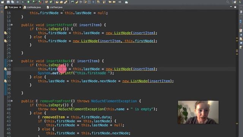Click the bottom overview ruler warning marker

tap(237, 123)
